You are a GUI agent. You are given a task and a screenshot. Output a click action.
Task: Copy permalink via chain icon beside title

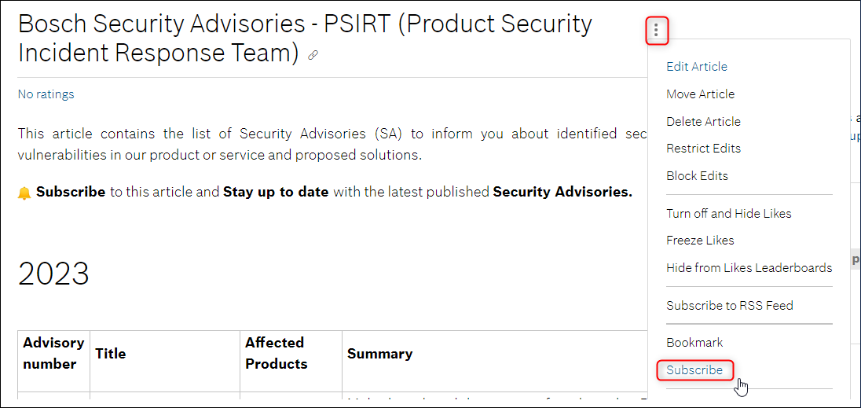tap(313, 55)
